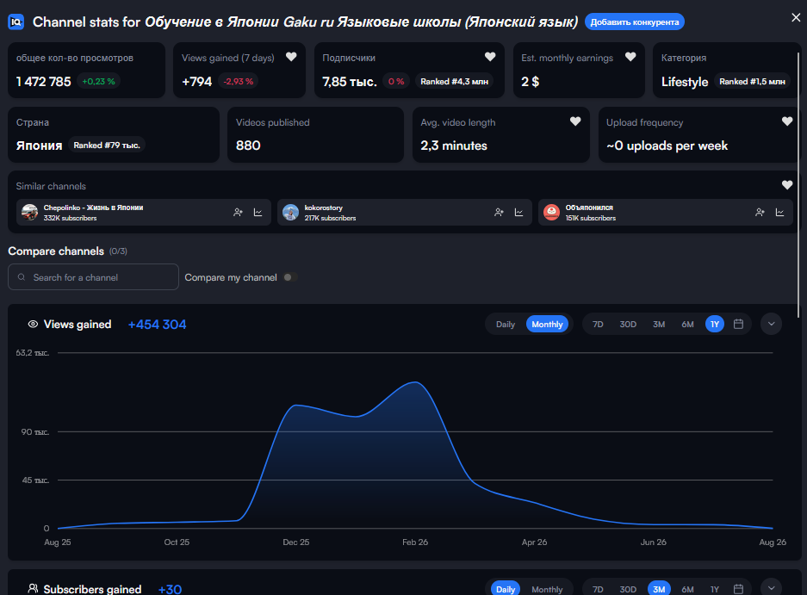Open Subscribers gained calendar range picker
This screenshot has height=595, width=807.
point(739,589)
